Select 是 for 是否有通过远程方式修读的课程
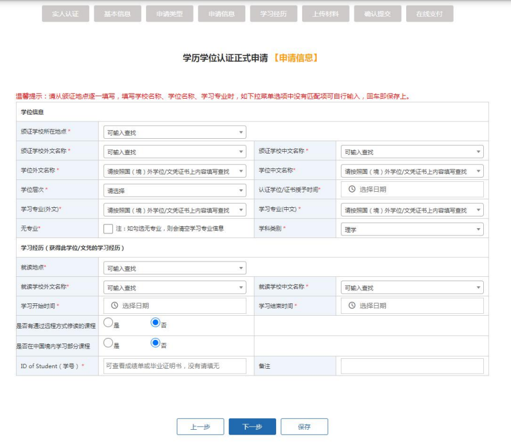The image size is (511, 444). (x=108, y=323)
